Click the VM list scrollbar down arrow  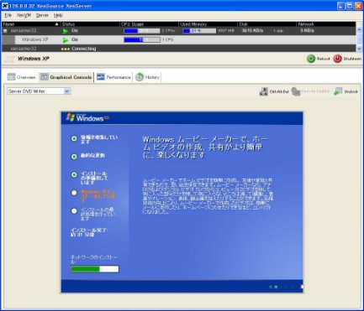click(359, 49)
